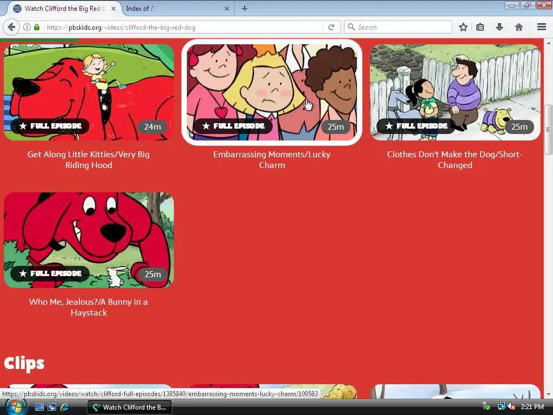Screen dimensions: 553x415
Task: Click the Clothes Don't Make the Dog/Short-Changed title
Action: [x=455, y=160]
